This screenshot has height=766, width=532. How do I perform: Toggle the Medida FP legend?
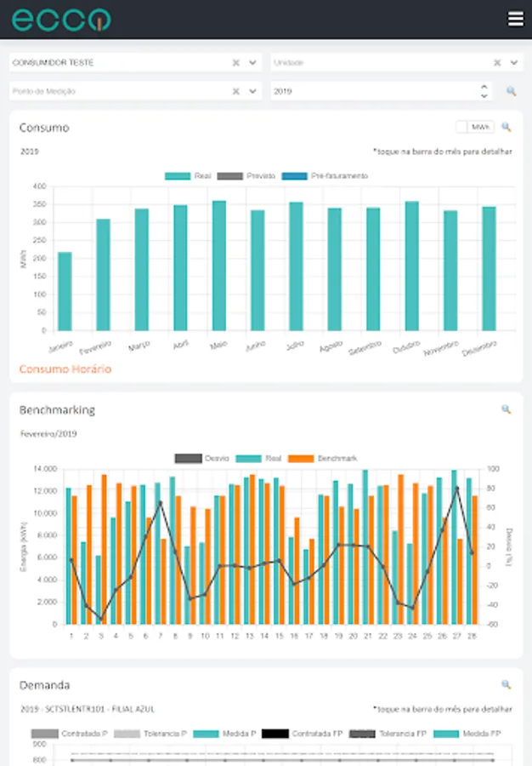(x=467, y=734)
